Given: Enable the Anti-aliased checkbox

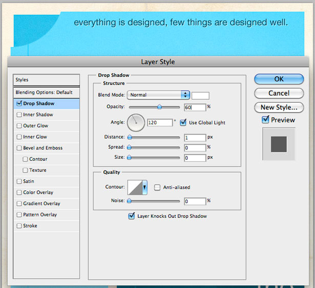Looking at the screenshot, I should 157,187.
